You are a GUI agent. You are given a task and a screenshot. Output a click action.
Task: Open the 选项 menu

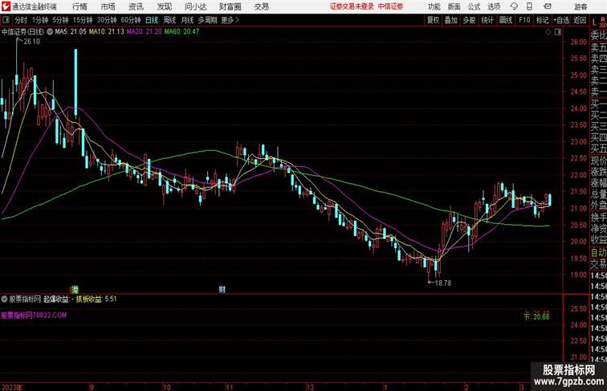(494, 6)
